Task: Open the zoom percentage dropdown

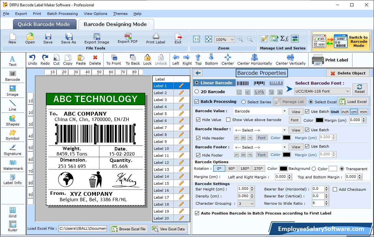Action: pyautogui.click(x=225, y=39)
